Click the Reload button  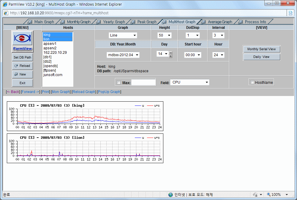[23, 66]
